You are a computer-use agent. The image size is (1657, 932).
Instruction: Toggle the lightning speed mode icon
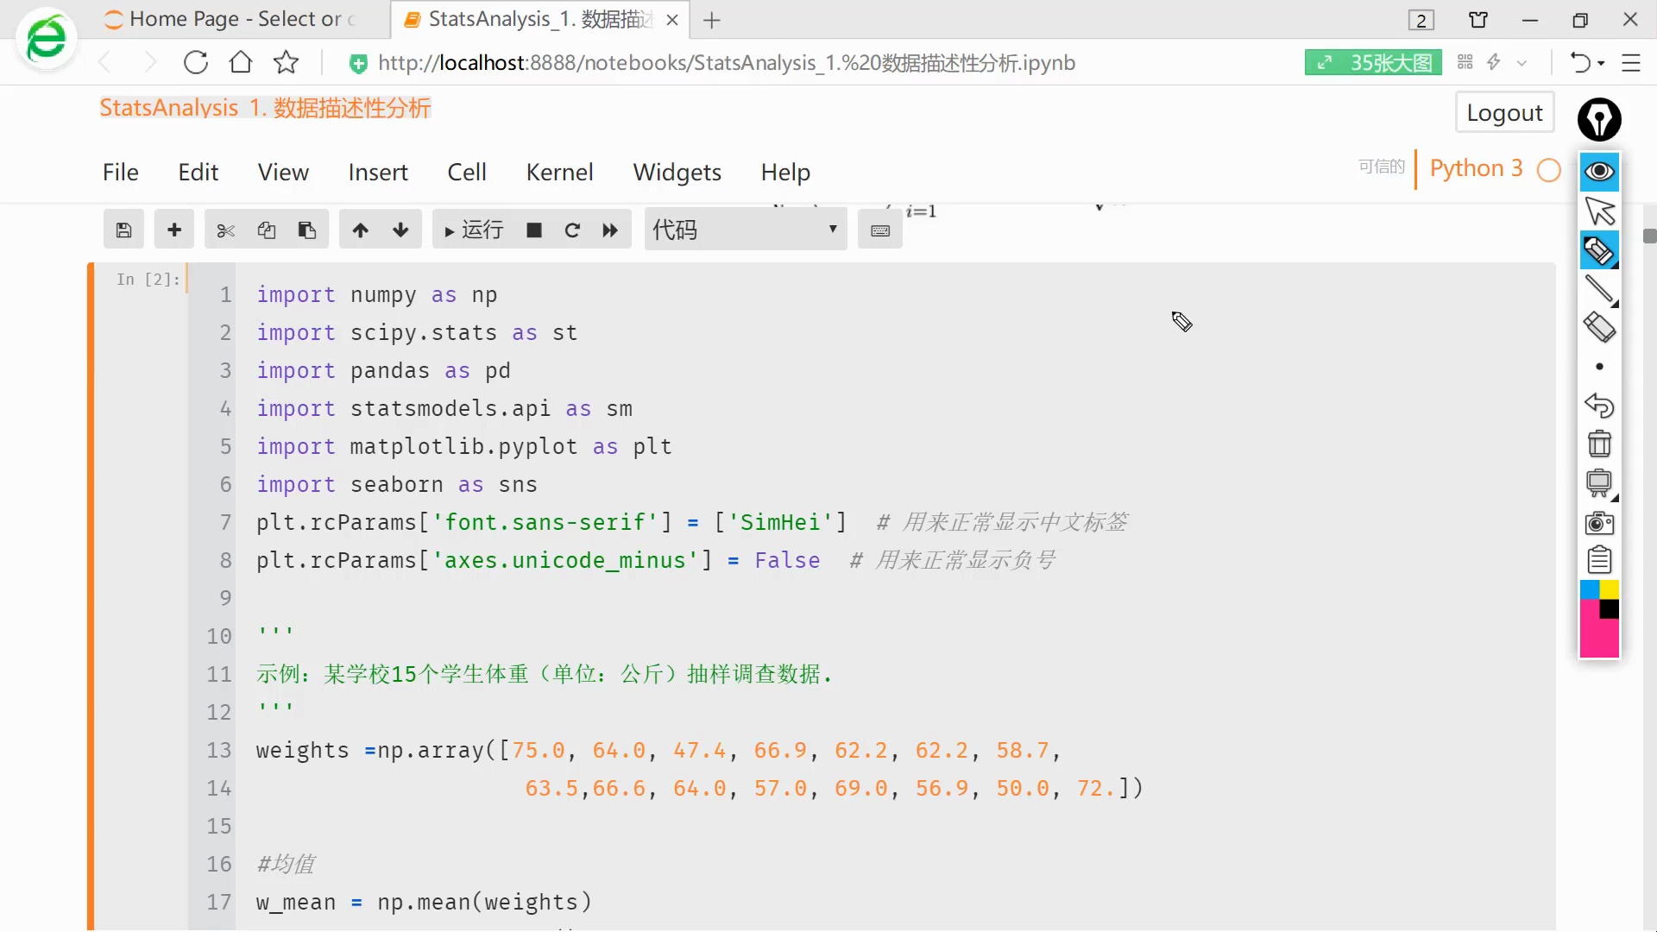tap(1494, 62)
